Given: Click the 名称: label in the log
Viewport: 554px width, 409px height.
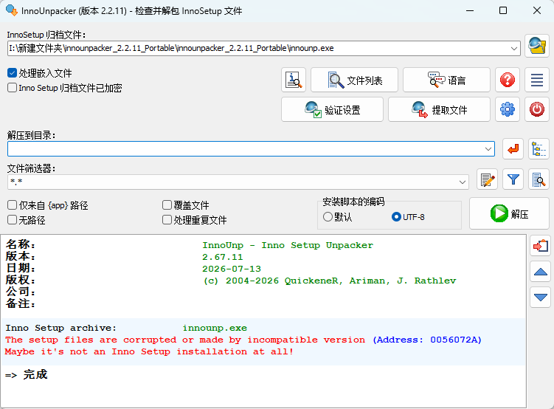Looking at the screenshot, I should [21, 244].
